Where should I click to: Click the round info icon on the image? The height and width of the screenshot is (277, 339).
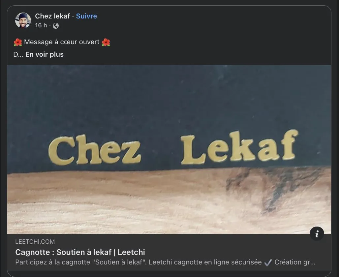click(x=317, y=233)
